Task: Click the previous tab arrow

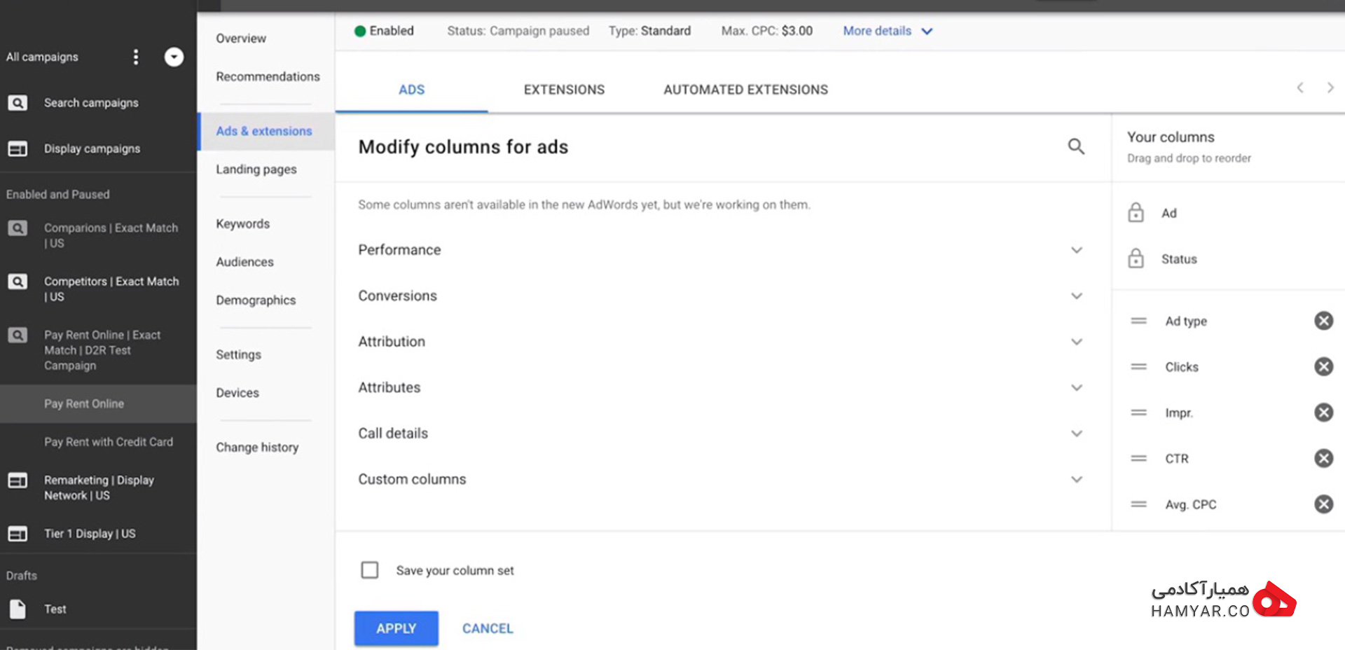Action: (1300, 88)
